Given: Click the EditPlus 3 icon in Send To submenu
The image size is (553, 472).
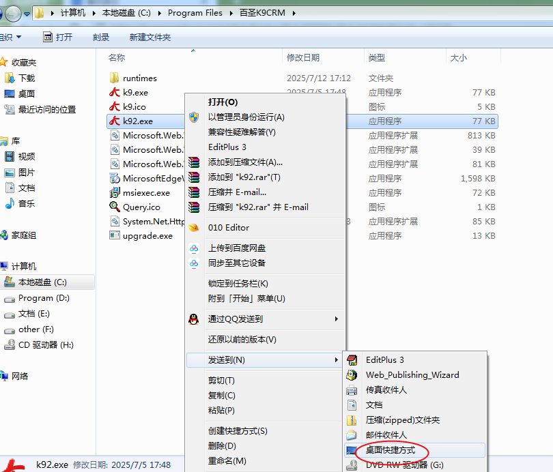Looking at the screenshot, I should (352, 359).
